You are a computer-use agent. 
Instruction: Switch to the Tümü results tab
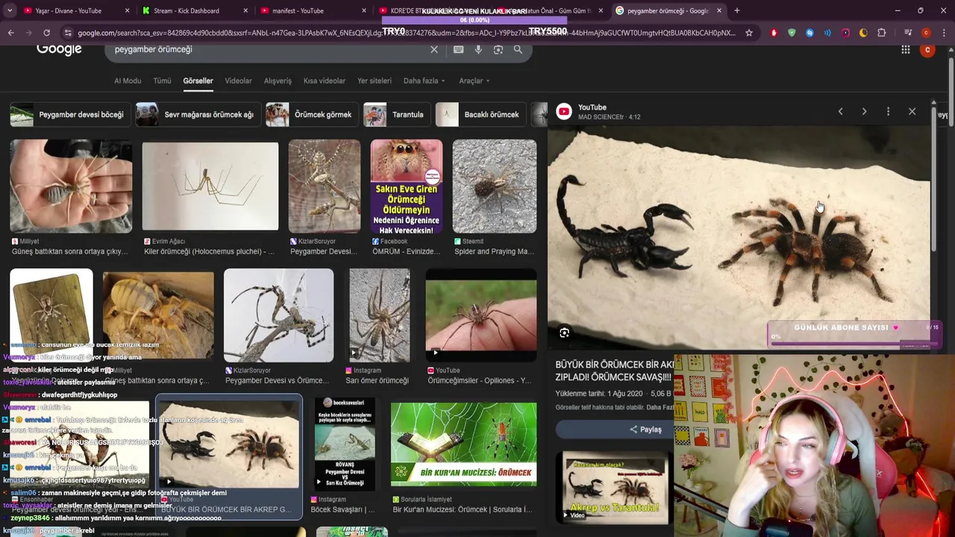pyautogui.click(x=162, y=81)
